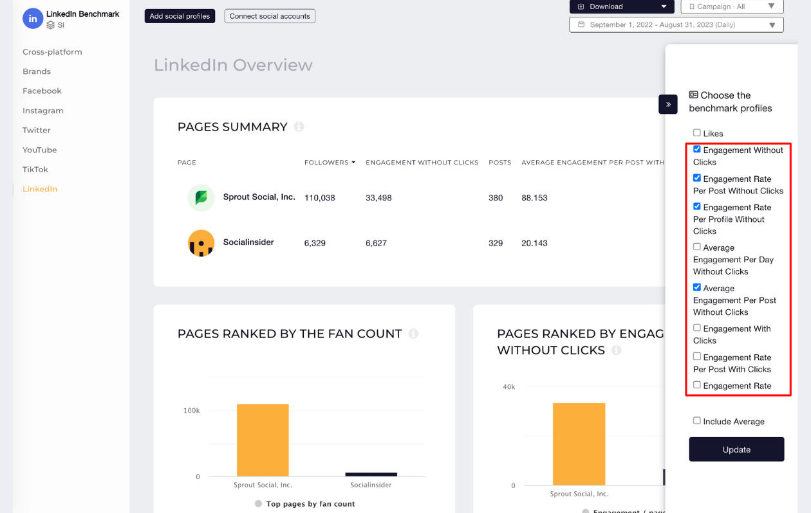The width and height of the screenshot is (811, 513).
Task: Click the 20.143 average engagement value
Action: coord(534,243)
